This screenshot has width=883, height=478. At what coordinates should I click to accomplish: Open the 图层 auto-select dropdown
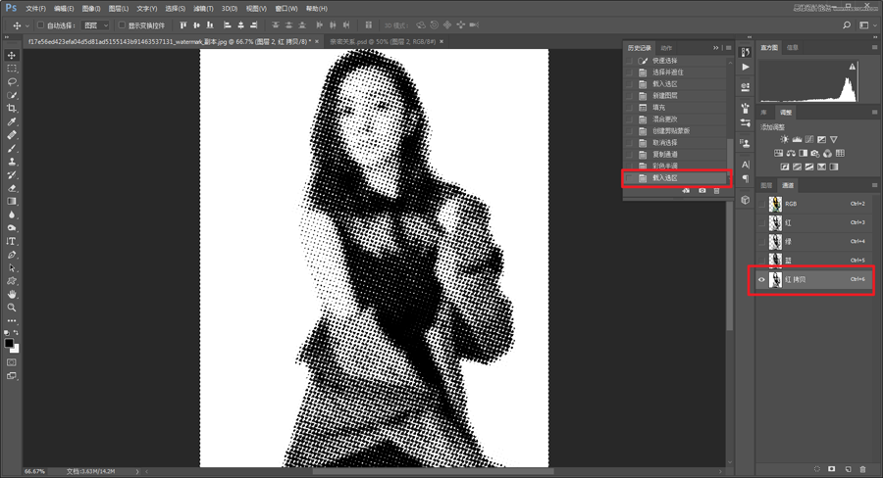95,25
